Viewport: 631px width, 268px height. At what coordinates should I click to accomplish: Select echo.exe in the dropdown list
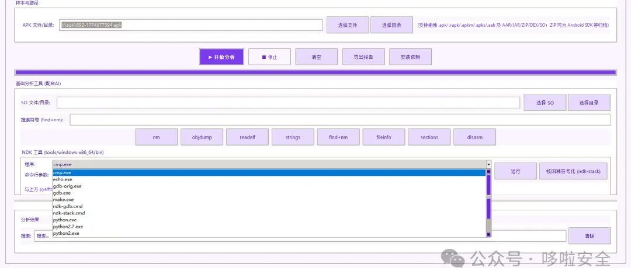tap(269, 179)
